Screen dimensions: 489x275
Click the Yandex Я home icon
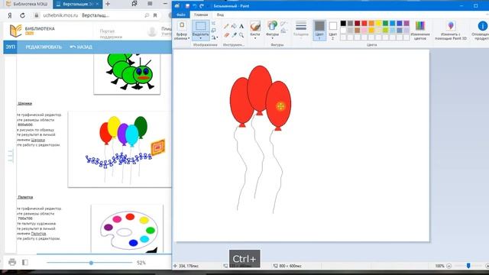[10, 15]
